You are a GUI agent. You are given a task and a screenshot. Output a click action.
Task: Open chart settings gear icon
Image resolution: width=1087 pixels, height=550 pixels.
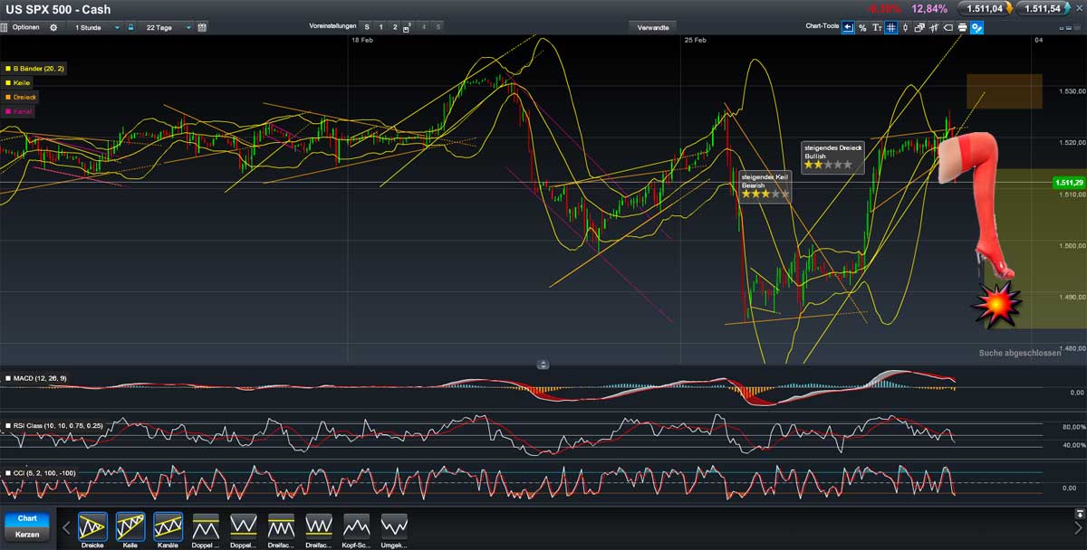click(53, 28)
